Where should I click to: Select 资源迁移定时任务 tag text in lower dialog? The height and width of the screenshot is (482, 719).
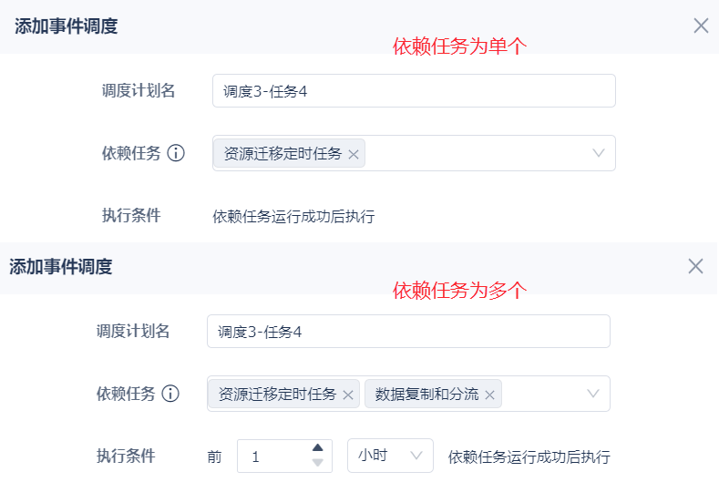coord(277,395)
